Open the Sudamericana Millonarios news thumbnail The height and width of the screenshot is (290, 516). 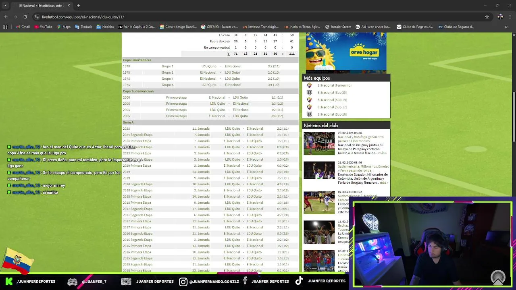[319, 170]
